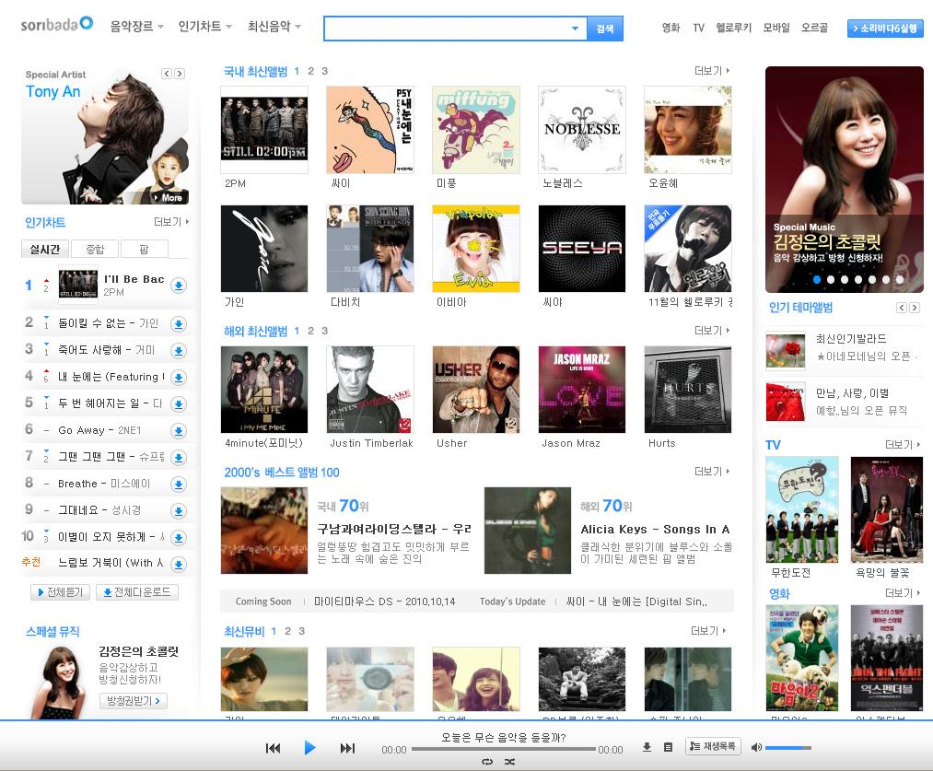This screenshot has height=771, width=933.
Task: Download chart song 이별이 오지 못하게
Action: [x=179, y=538]
